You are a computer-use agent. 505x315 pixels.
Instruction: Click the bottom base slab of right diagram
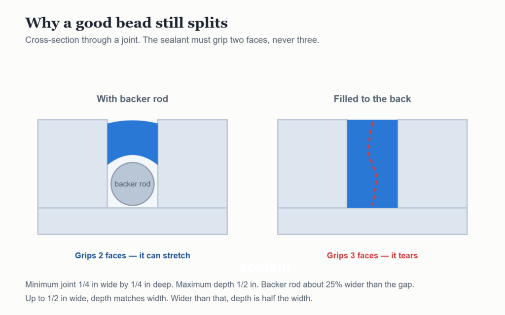point(372,221)
